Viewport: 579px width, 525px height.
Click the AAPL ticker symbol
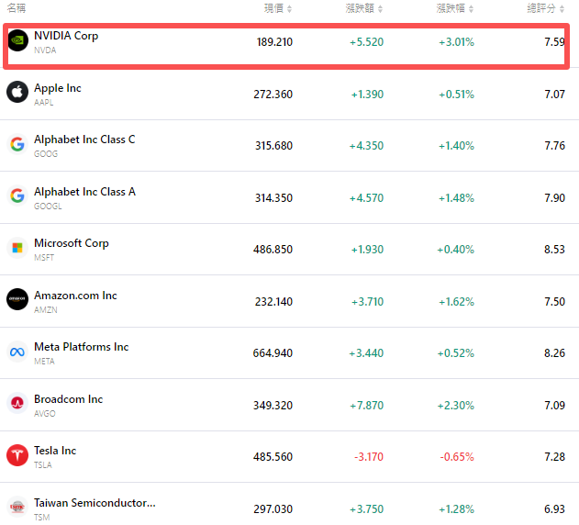43,103
